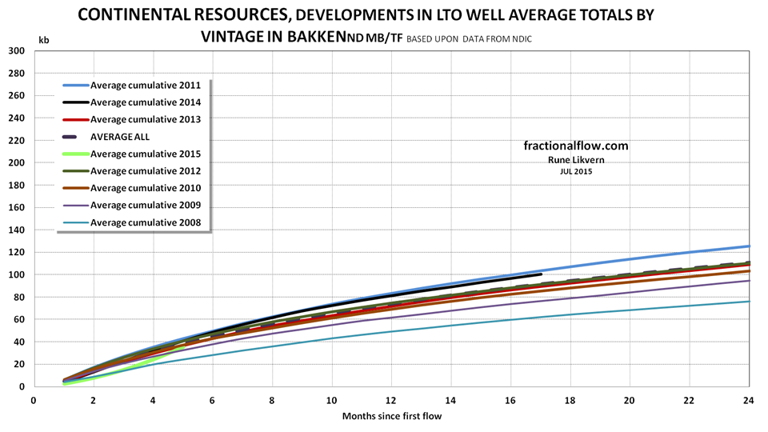
Task: Click the 24 tick on the x-axis
Action: 748,399
